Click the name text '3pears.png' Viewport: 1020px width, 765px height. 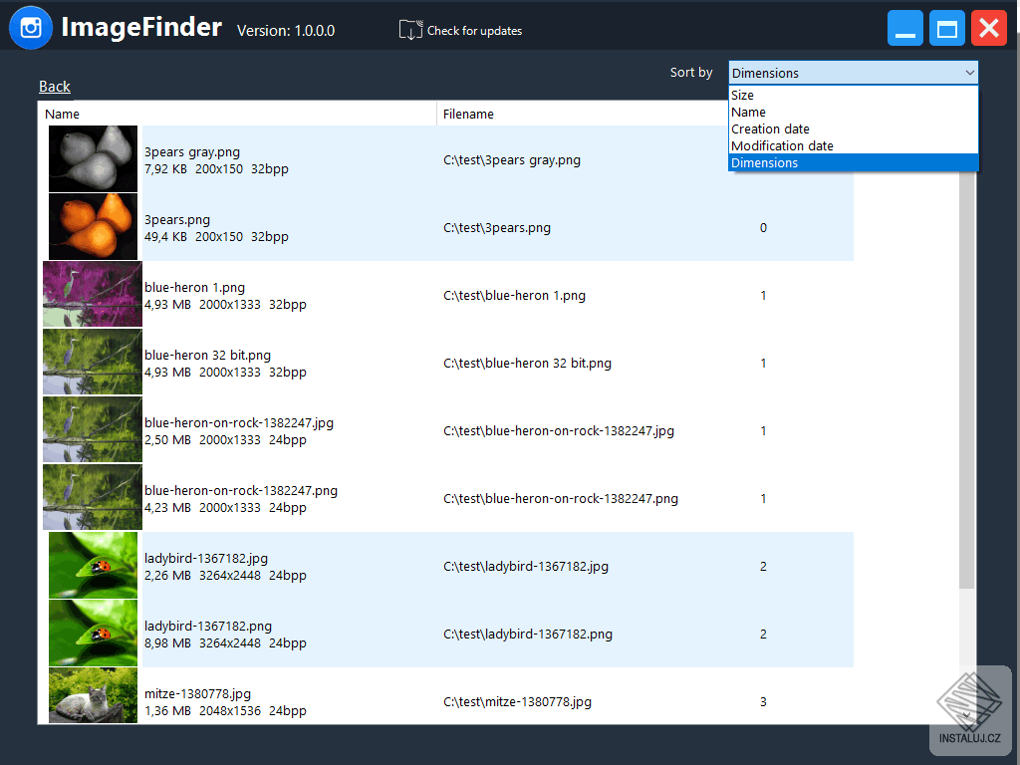click(177, 220)
